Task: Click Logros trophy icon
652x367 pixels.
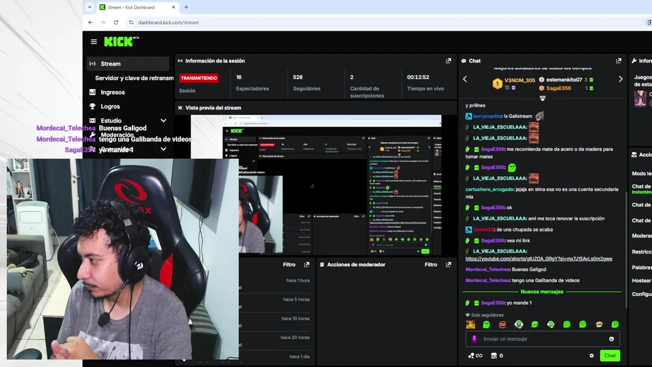Action: tap(92, 107)
